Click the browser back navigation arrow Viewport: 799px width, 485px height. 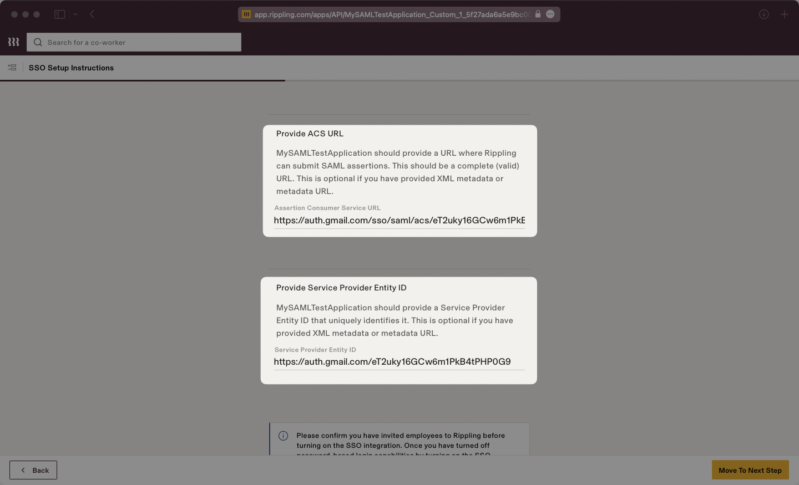click(x=92, y=14)
